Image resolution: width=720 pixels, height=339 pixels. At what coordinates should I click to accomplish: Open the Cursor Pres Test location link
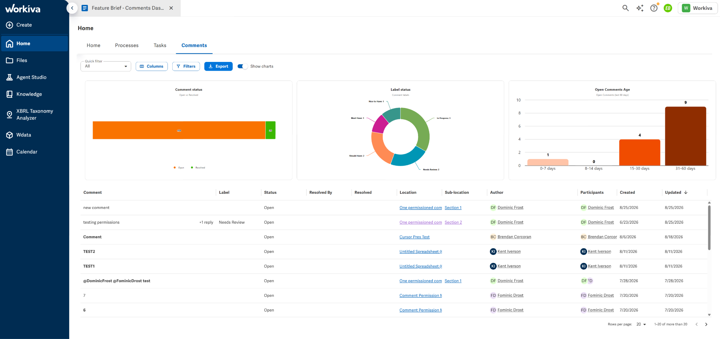click(x=414, y=237)
